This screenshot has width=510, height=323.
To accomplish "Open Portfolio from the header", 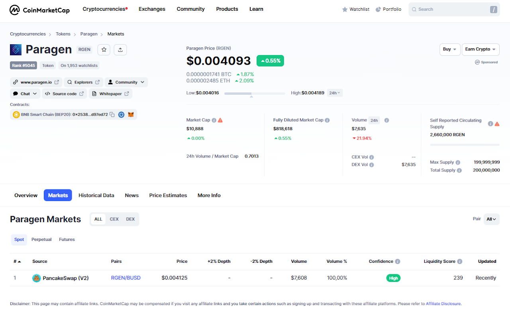I will [x=388, y=9].
